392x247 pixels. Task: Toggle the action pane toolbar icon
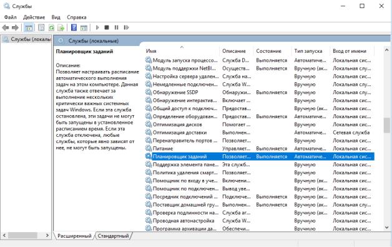pyautogui.click(x=84, y=27)
